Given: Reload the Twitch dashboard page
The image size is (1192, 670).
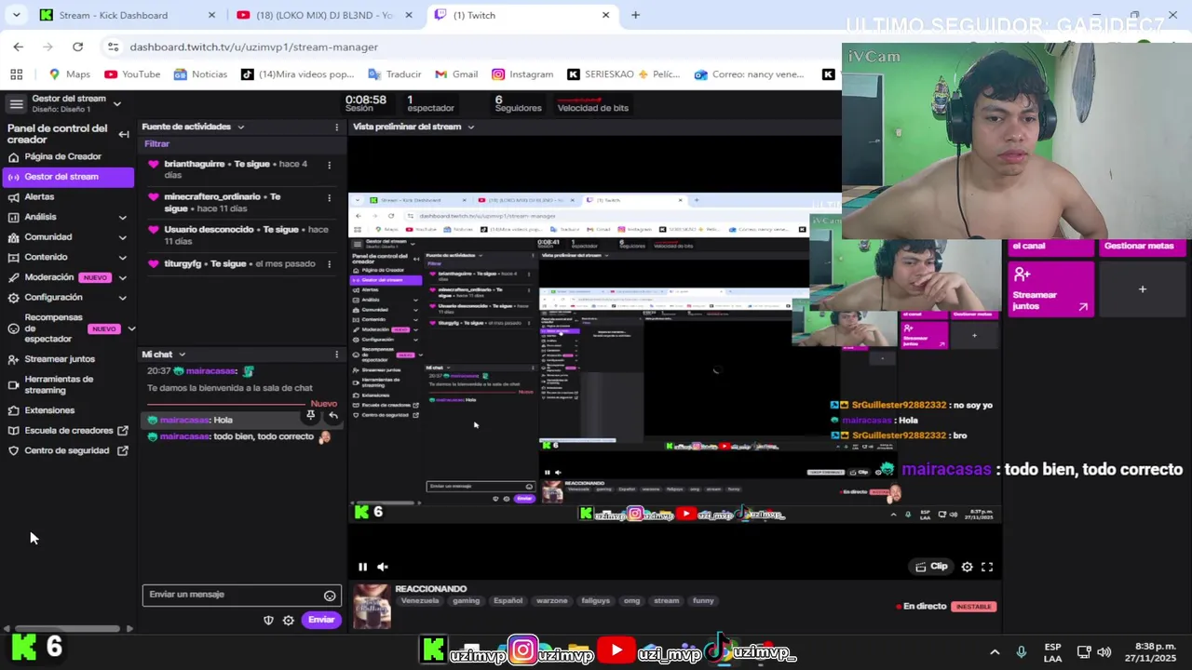Looking at the screenshot, I should pos(77,47).
